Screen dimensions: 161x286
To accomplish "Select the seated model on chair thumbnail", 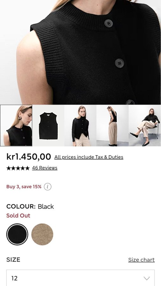I will click(145, 126).
